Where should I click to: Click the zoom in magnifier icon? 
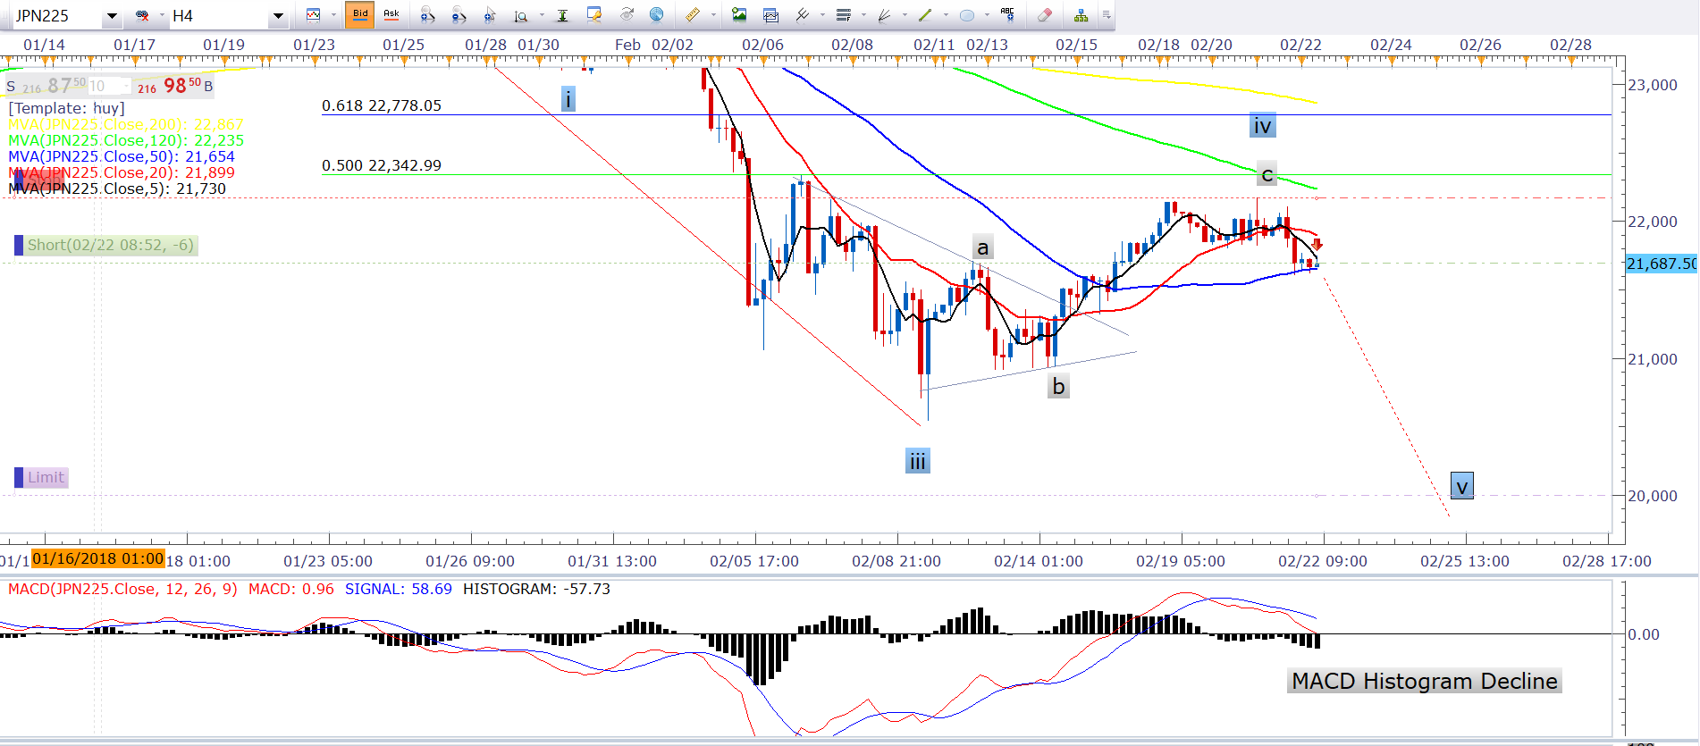[x=427, y=15]
